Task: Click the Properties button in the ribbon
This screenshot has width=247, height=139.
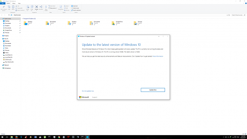Action: [x=61, y=8]
